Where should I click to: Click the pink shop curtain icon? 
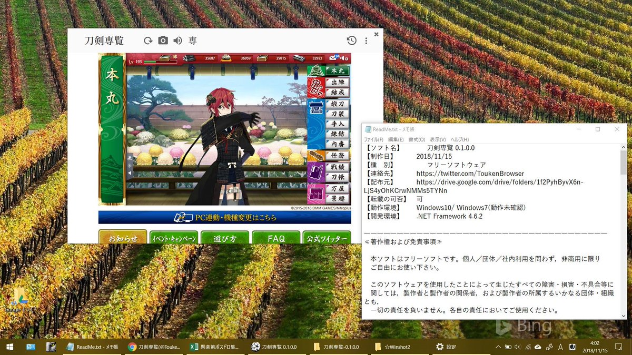click(316, 194)
